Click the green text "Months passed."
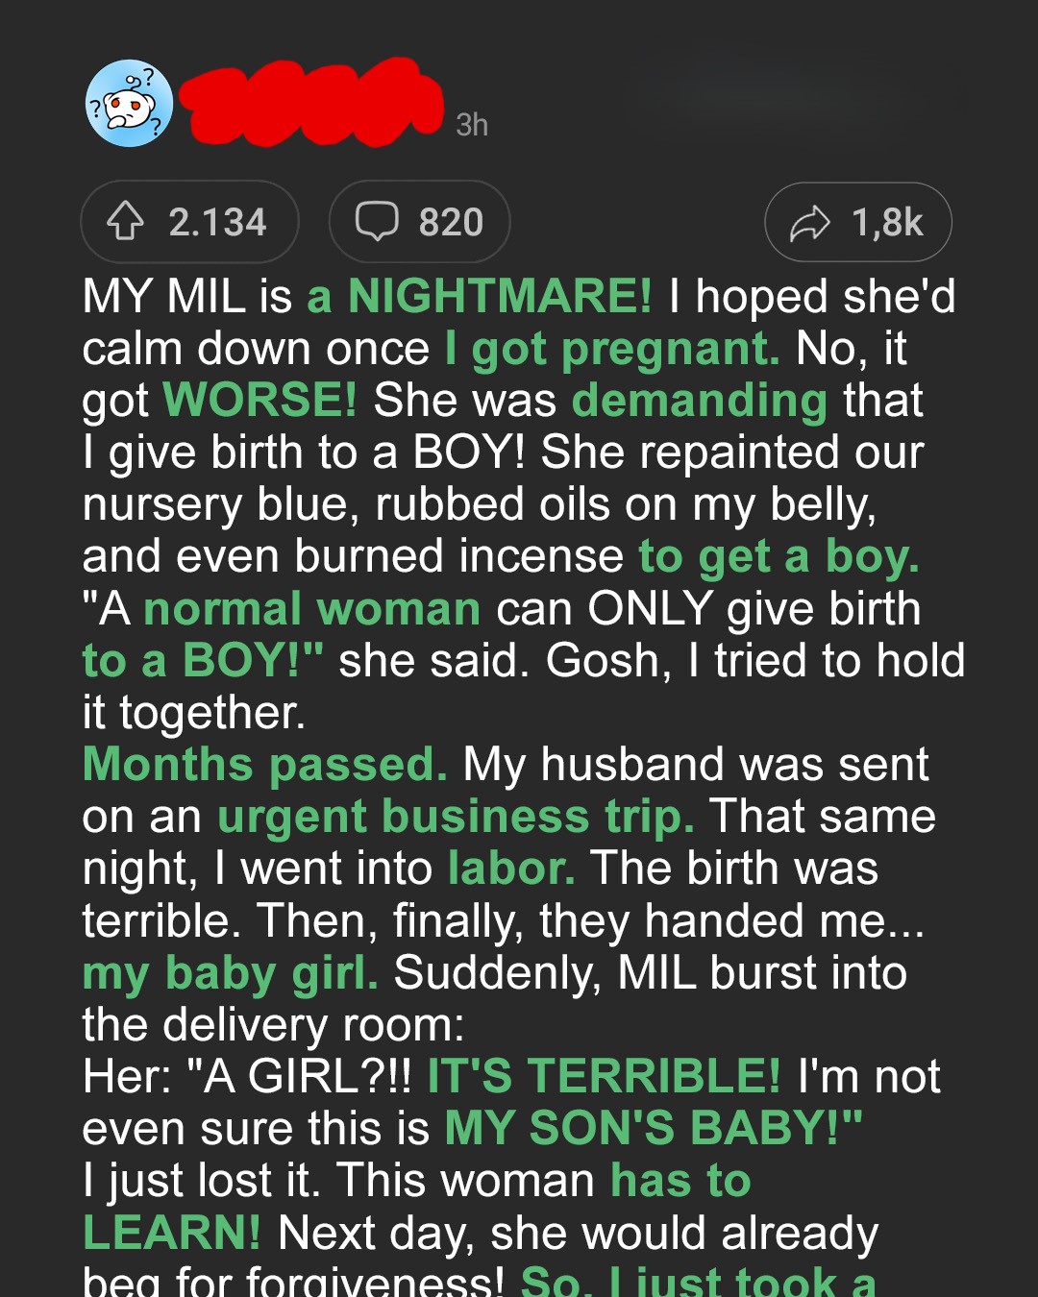 tap(265, 766)
